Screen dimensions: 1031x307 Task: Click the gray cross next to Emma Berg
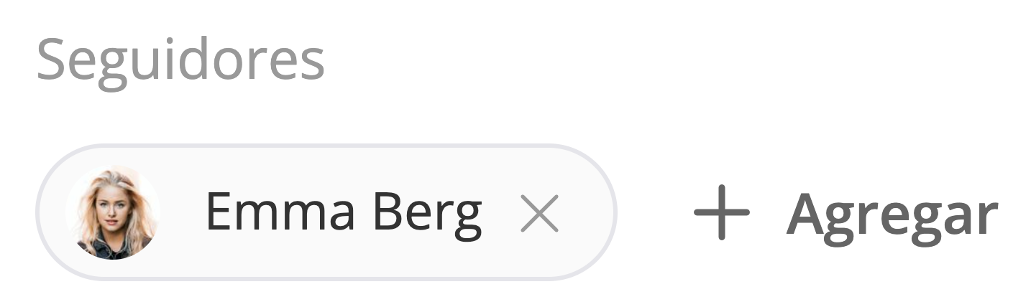pyautogui.click(x=539, y=213)
